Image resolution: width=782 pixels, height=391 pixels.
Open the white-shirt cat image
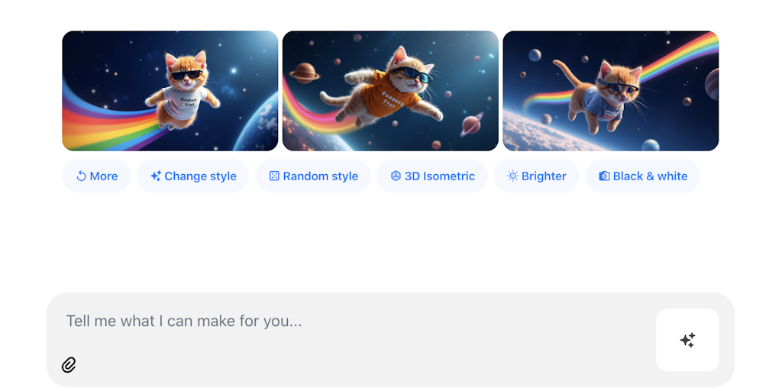(170, 91)
